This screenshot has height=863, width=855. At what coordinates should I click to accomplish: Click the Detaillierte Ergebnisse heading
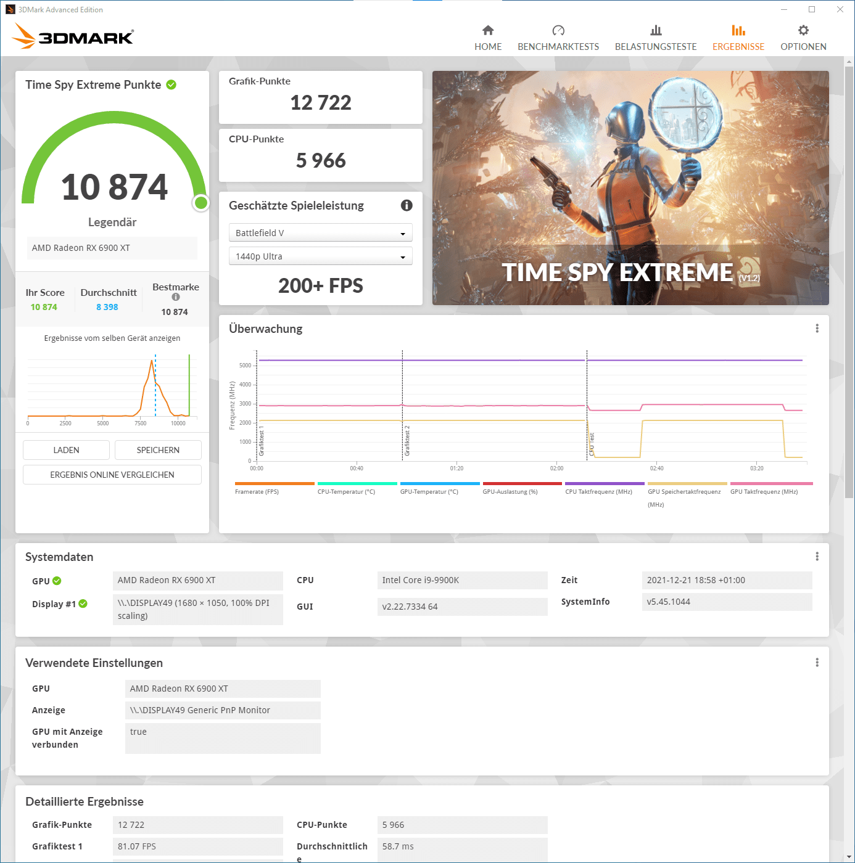coord(85,801)
